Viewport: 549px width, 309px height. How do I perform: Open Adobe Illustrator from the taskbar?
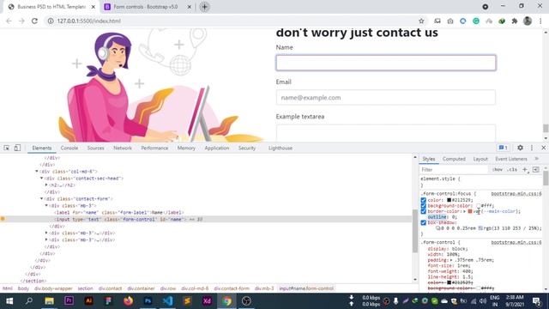click(x=88, y=301)
